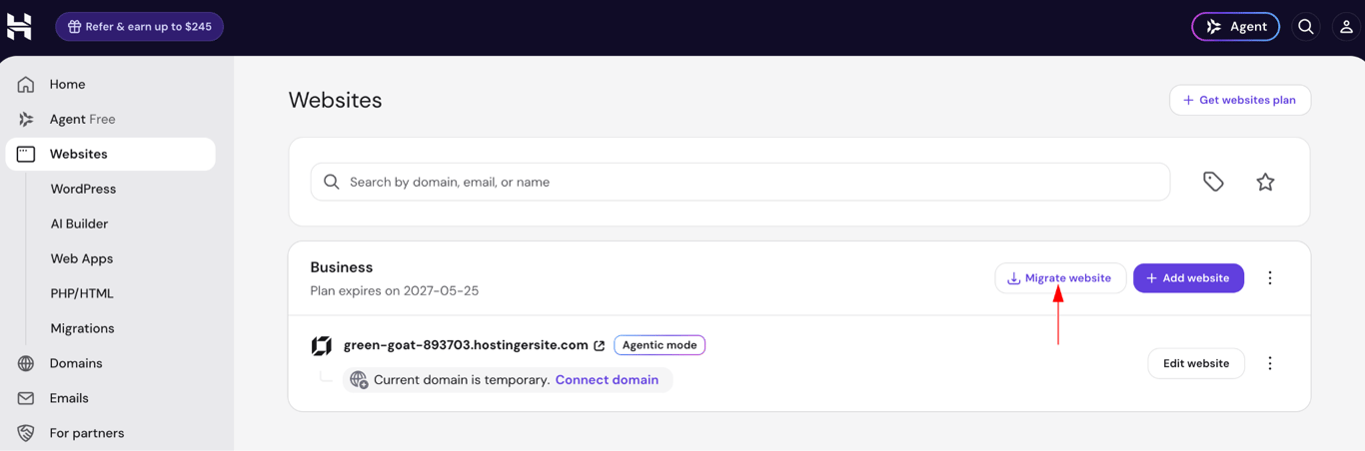1365x451 pixels.
Task: Open green-goat-893703.hostingersite.com link
Action: click(466, 345)
